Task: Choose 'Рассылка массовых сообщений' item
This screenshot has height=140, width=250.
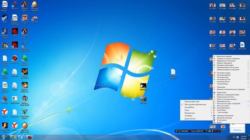Action: [x=231, y=103]
